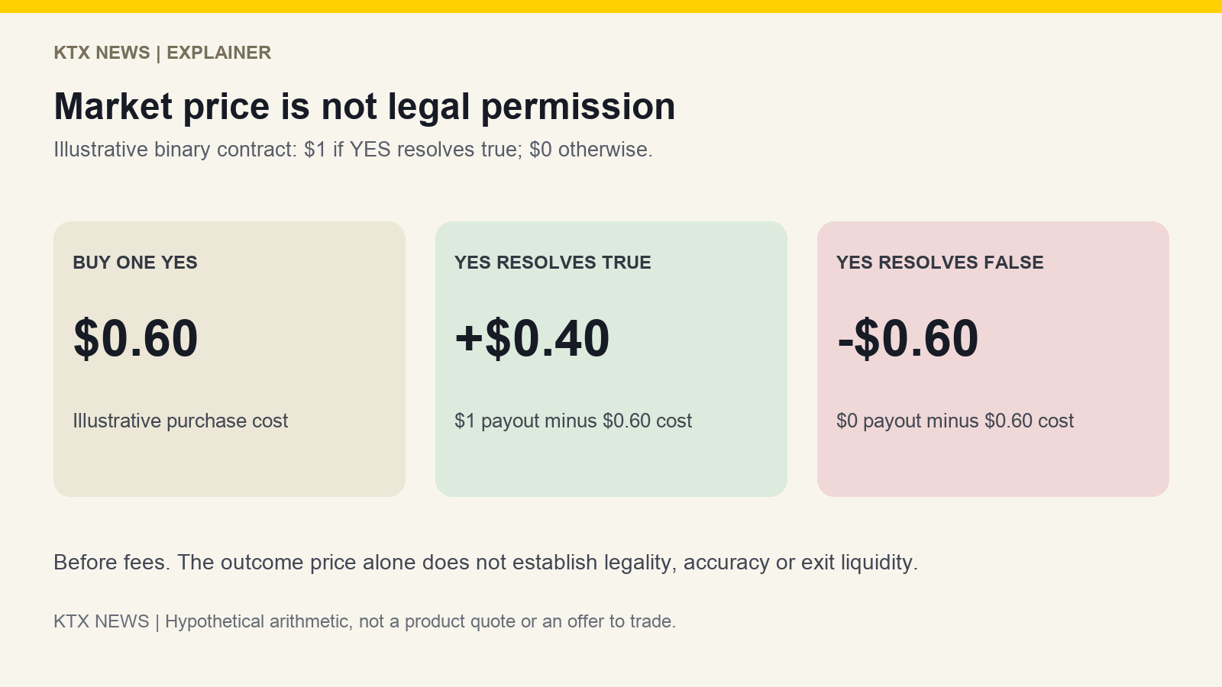Click the Before fees disclaimer sentence
Image resolution: width=1222 pixels, height=687 pixels.
point(486,563)
